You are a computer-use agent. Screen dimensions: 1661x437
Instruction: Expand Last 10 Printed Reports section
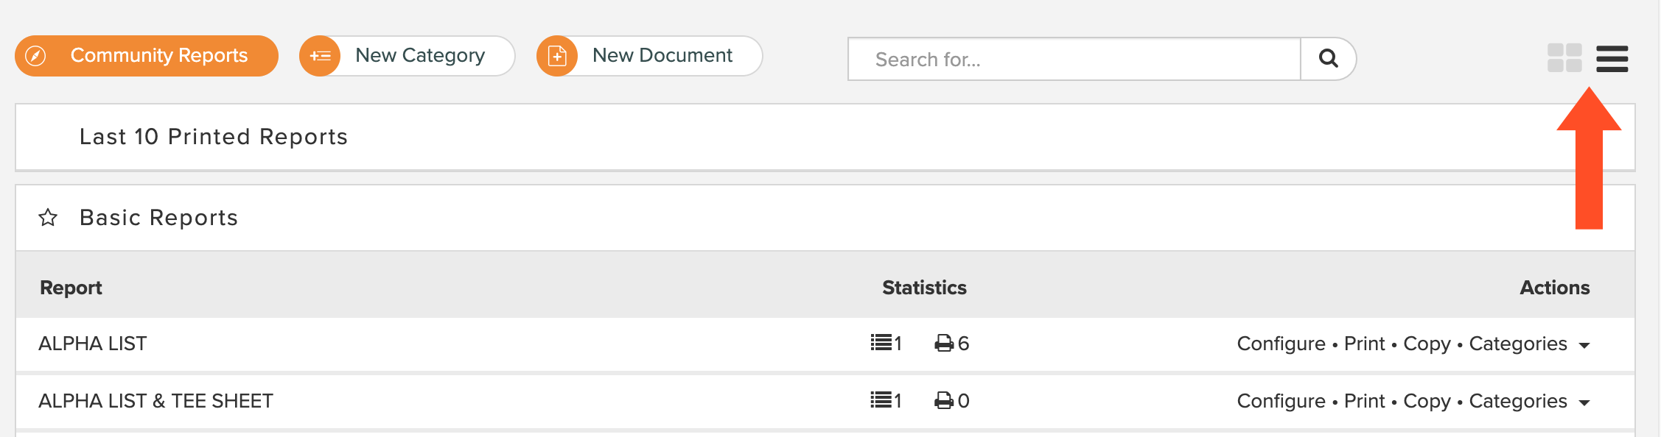pos(825,137)
